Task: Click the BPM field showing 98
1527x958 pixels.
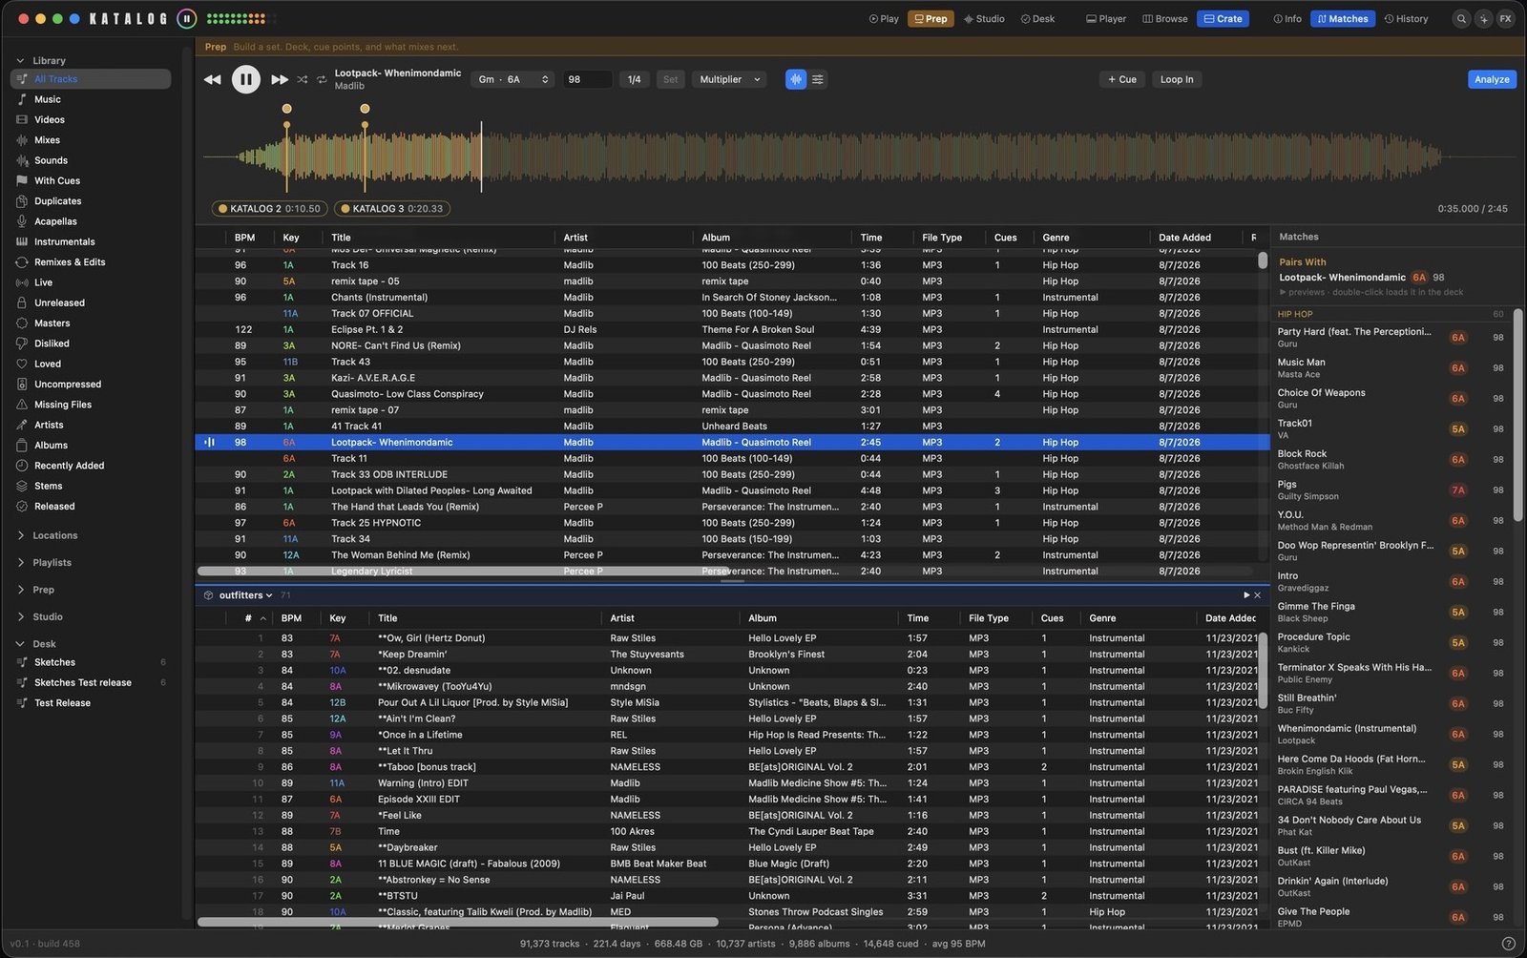Action: pos(586,79)
